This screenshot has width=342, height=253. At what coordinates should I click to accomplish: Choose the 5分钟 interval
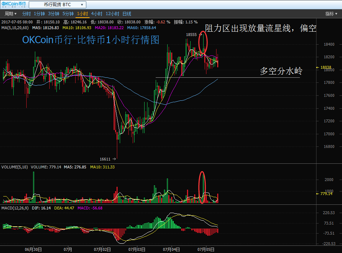[x=68, y=14]
